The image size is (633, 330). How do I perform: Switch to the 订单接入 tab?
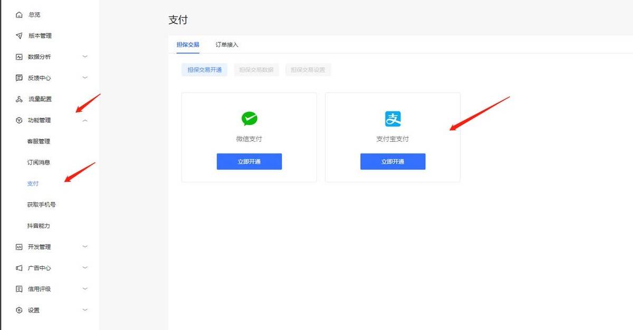point(227,44)
